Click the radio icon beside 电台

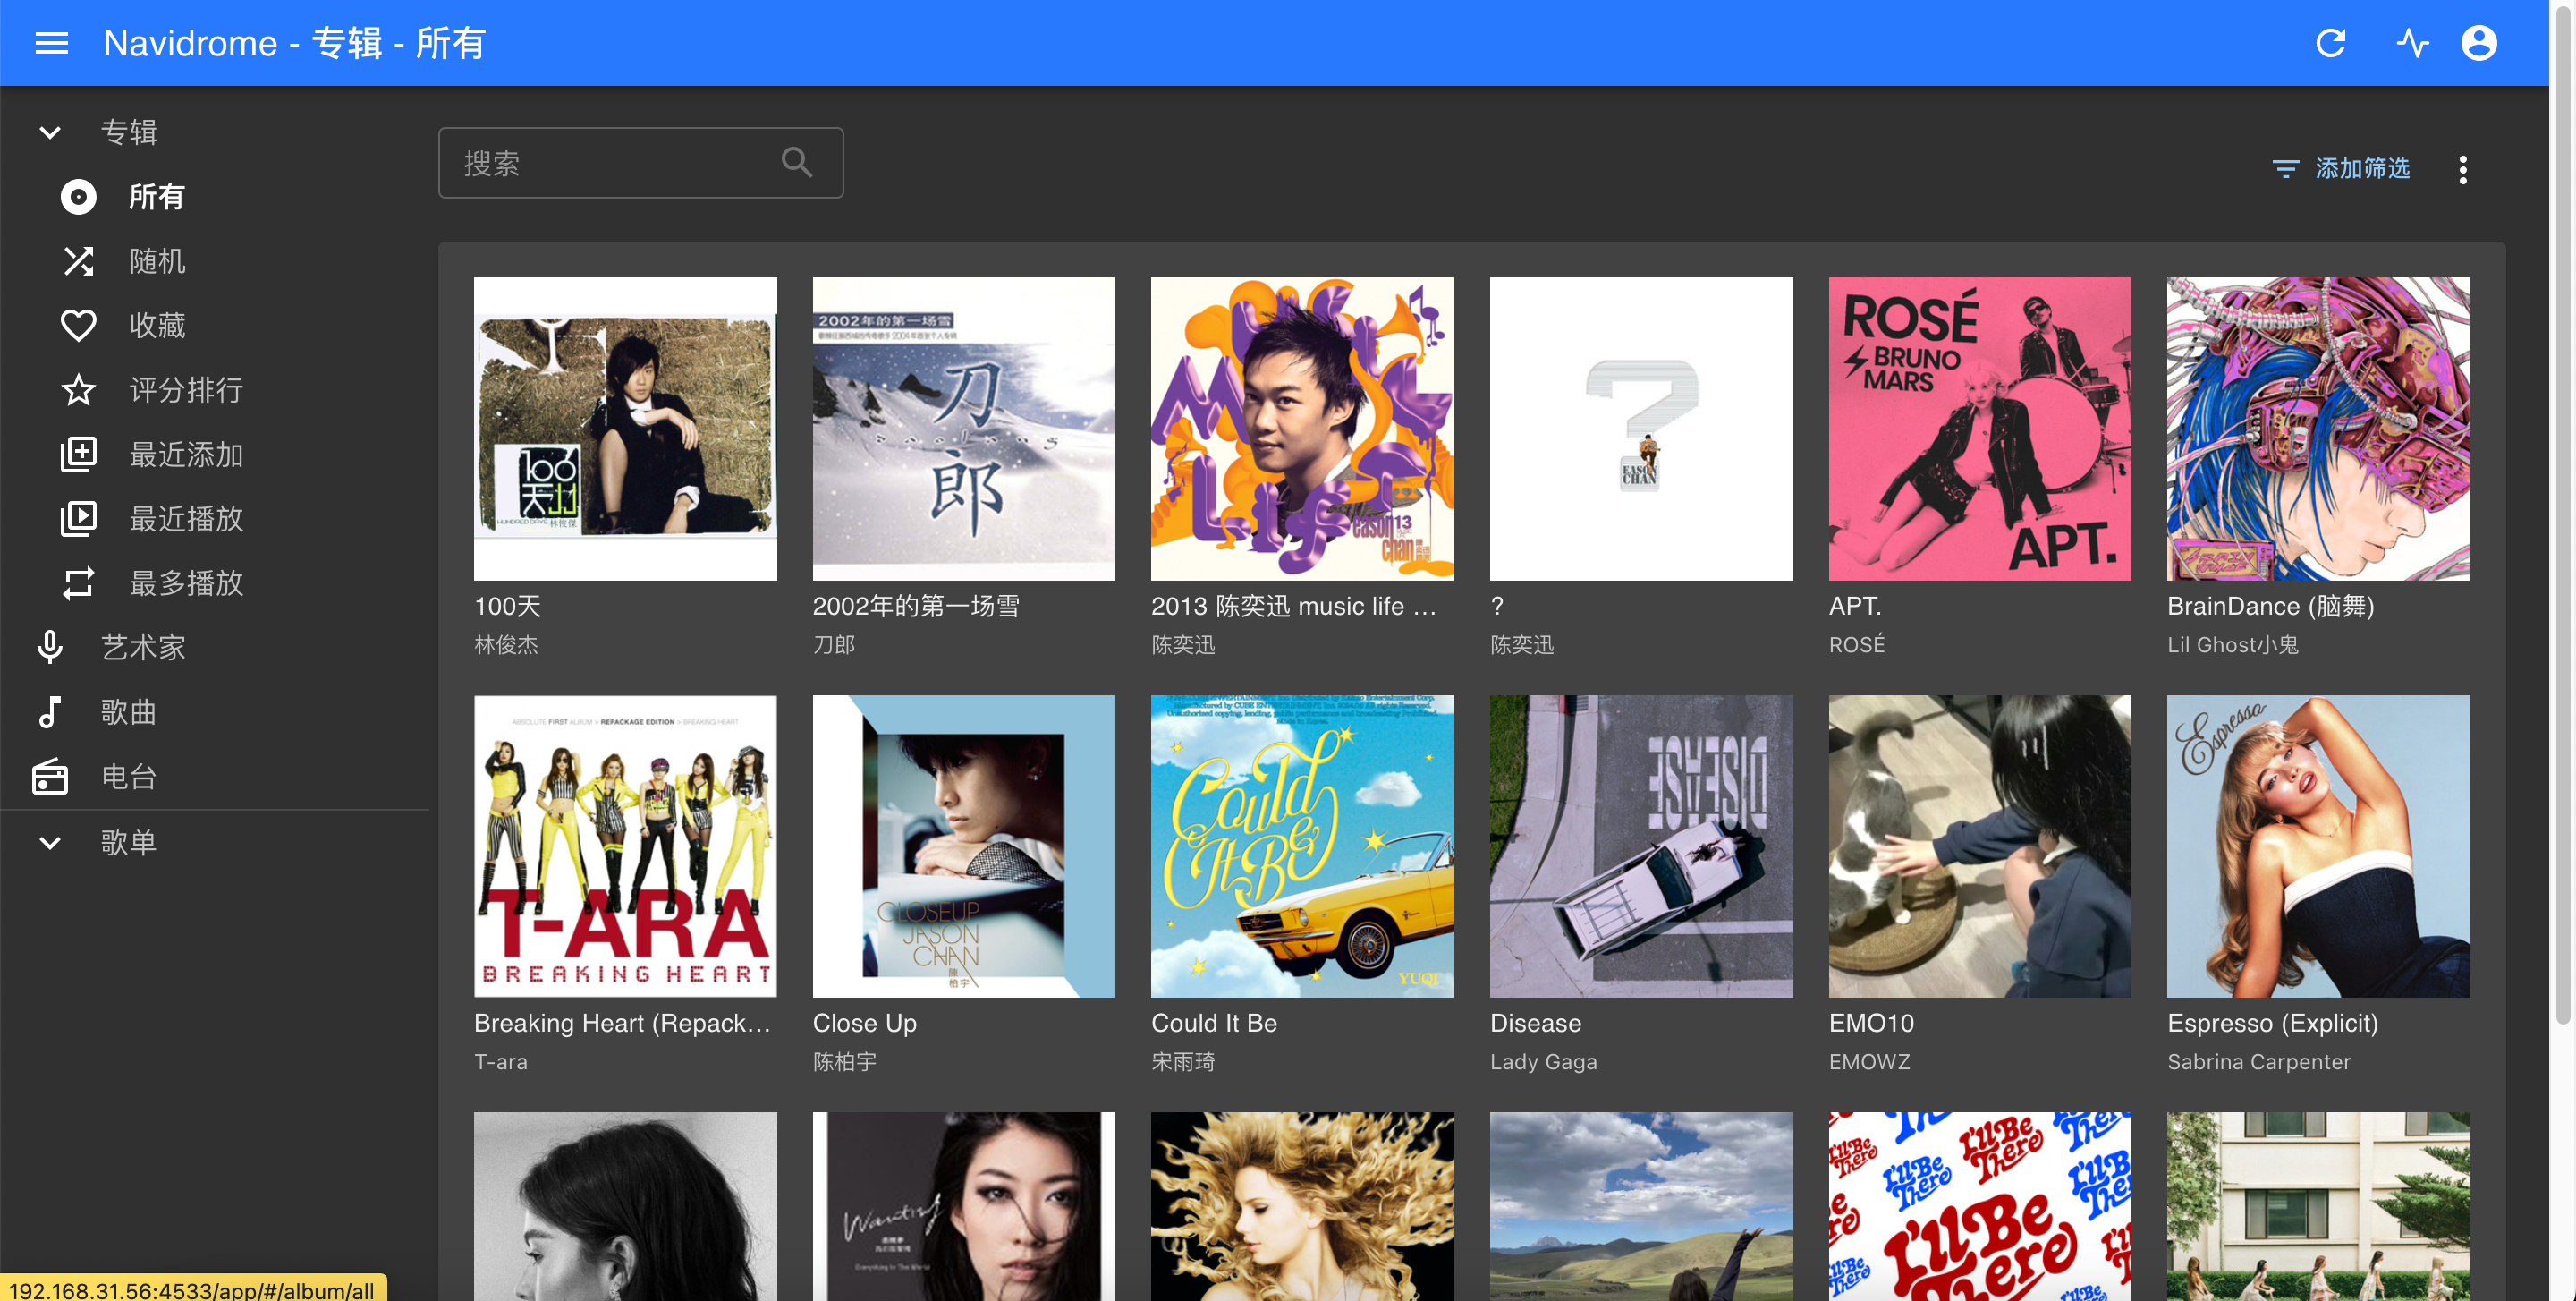point(50,776)
